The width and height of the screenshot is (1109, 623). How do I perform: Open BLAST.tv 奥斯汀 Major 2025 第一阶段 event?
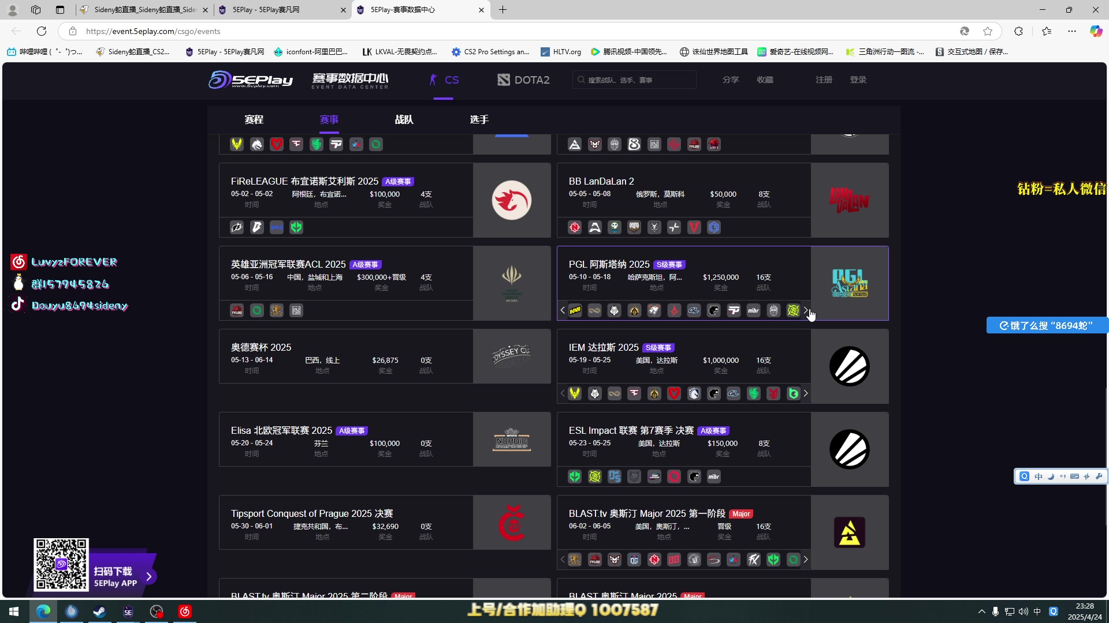coord(647,513)
